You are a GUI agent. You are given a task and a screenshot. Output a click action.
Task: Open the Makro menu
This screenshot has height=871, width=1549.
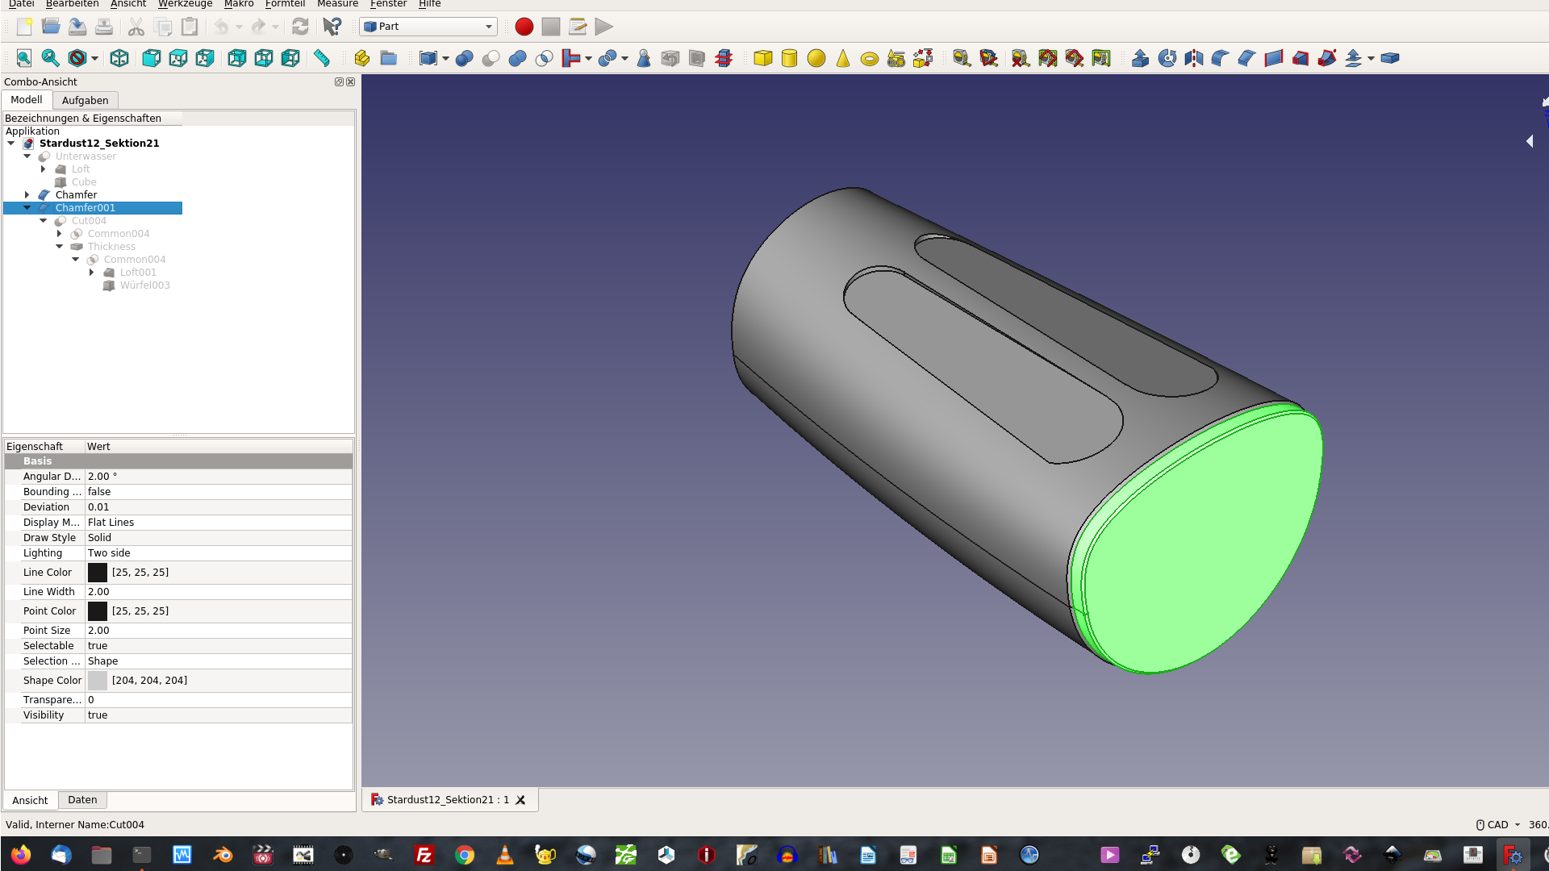(239, 4)
